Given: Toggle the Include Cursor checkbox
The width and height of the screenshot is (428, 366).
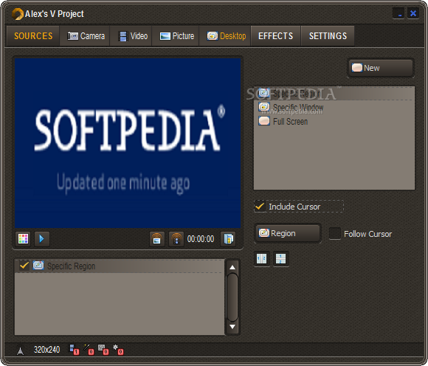Looking at the screenshot, I should (x=260, y=207).
